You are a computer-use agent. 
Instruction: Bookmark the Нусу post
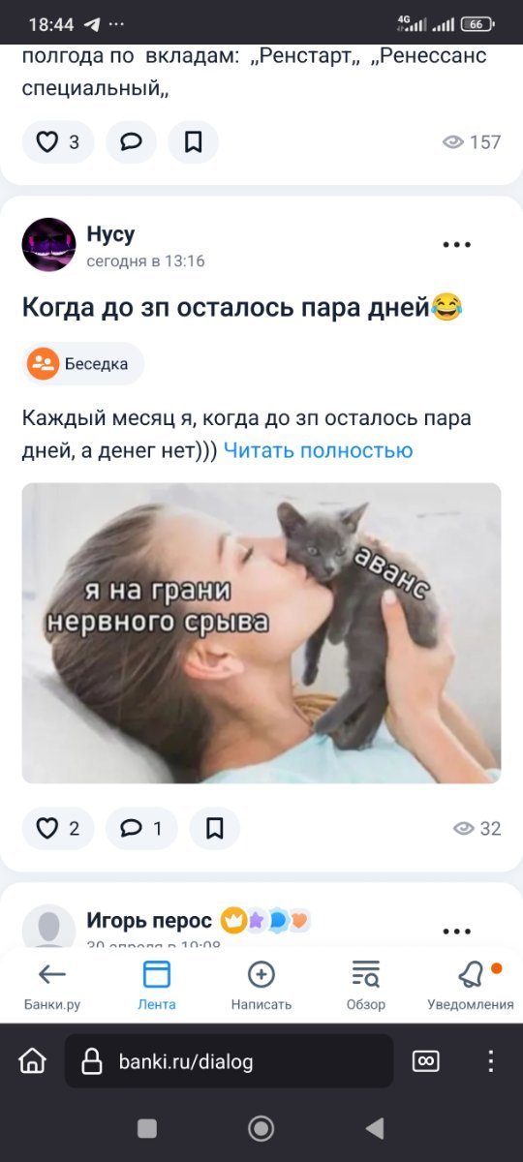214,828
